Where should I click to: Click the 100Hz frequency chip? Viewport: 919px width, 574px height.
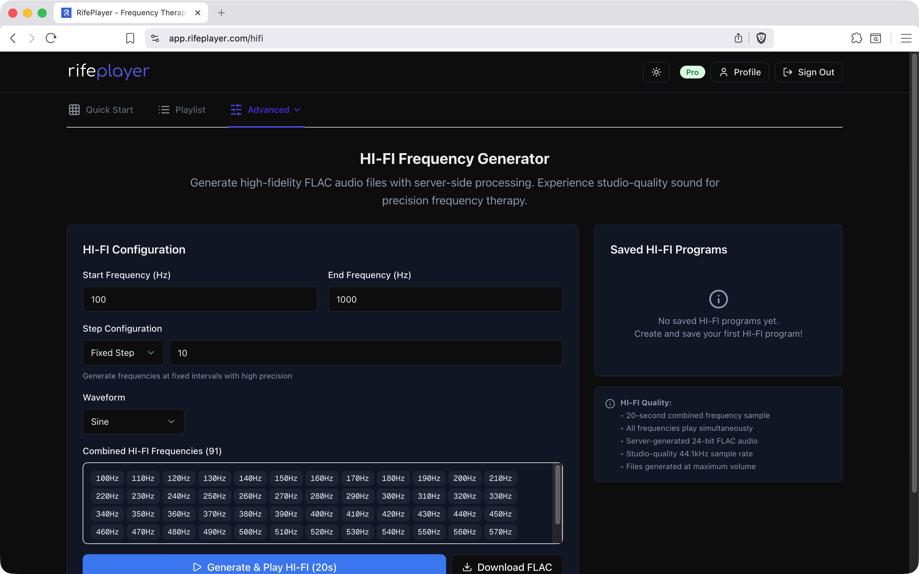pyautogui.click(x=107, y=478)
